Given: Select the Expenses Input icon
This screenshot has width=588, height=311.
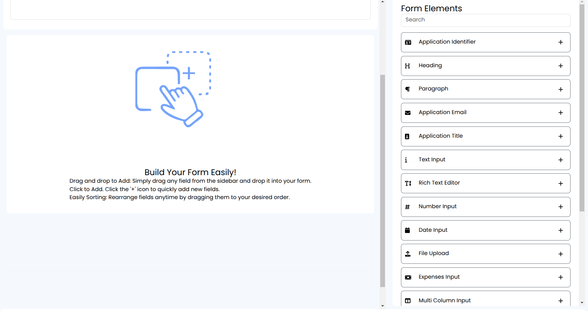Looking at the screenshot, I should 408,277.
